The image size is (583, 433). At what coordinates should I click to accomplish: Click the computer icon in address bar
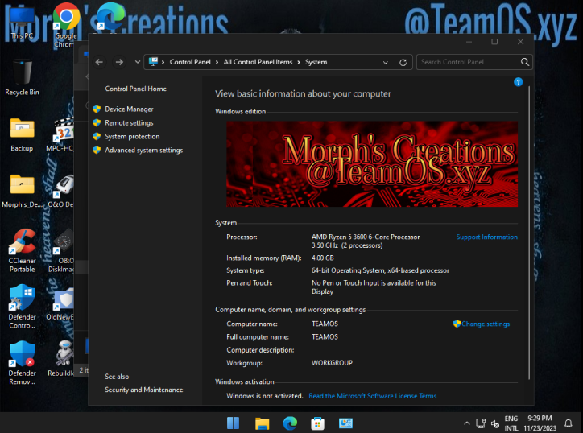tap(153, 62)
